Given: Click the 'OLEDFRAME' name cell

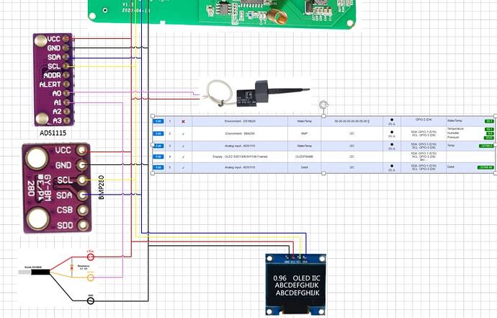Looking at the screenshot, I should point(304,156).
